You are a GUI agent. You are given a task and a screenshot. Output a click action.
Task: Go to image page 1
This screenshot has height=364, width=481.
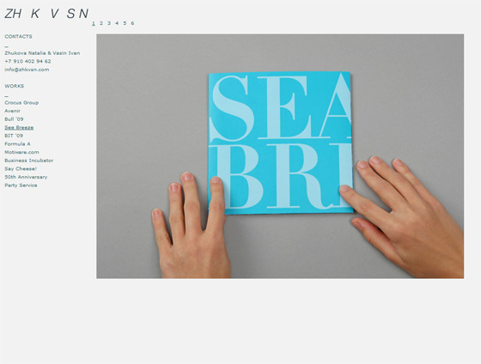tap(94, 23)
